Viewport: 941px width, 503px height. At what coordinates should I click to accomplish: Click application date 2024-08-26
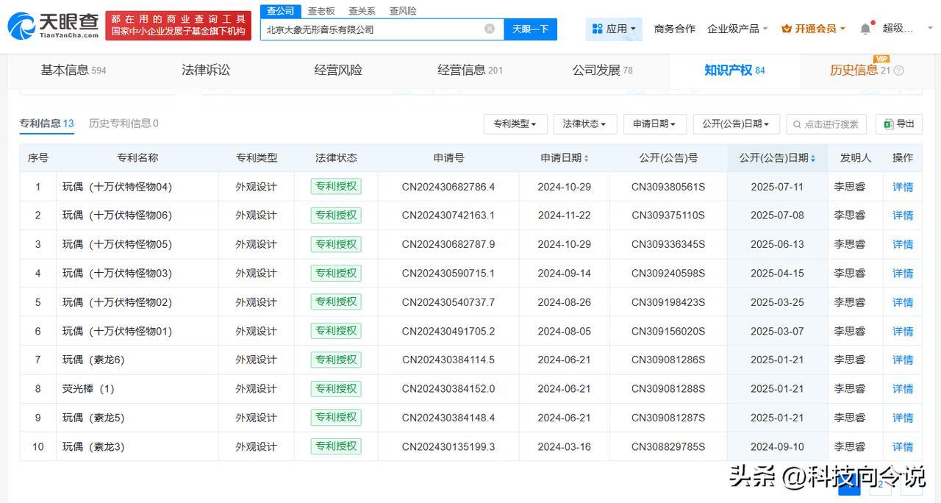[564, 302]
